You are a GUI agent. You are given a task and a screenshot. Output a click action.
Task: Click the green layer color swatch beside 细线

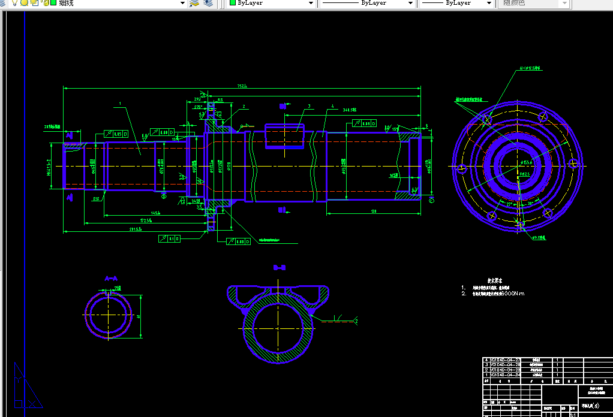coord(53,3)
